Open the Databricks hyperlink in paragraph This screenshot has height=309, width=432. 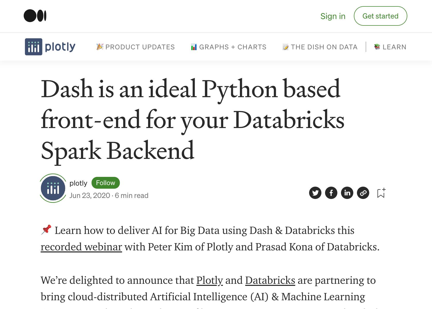click(x=270, y=280)
